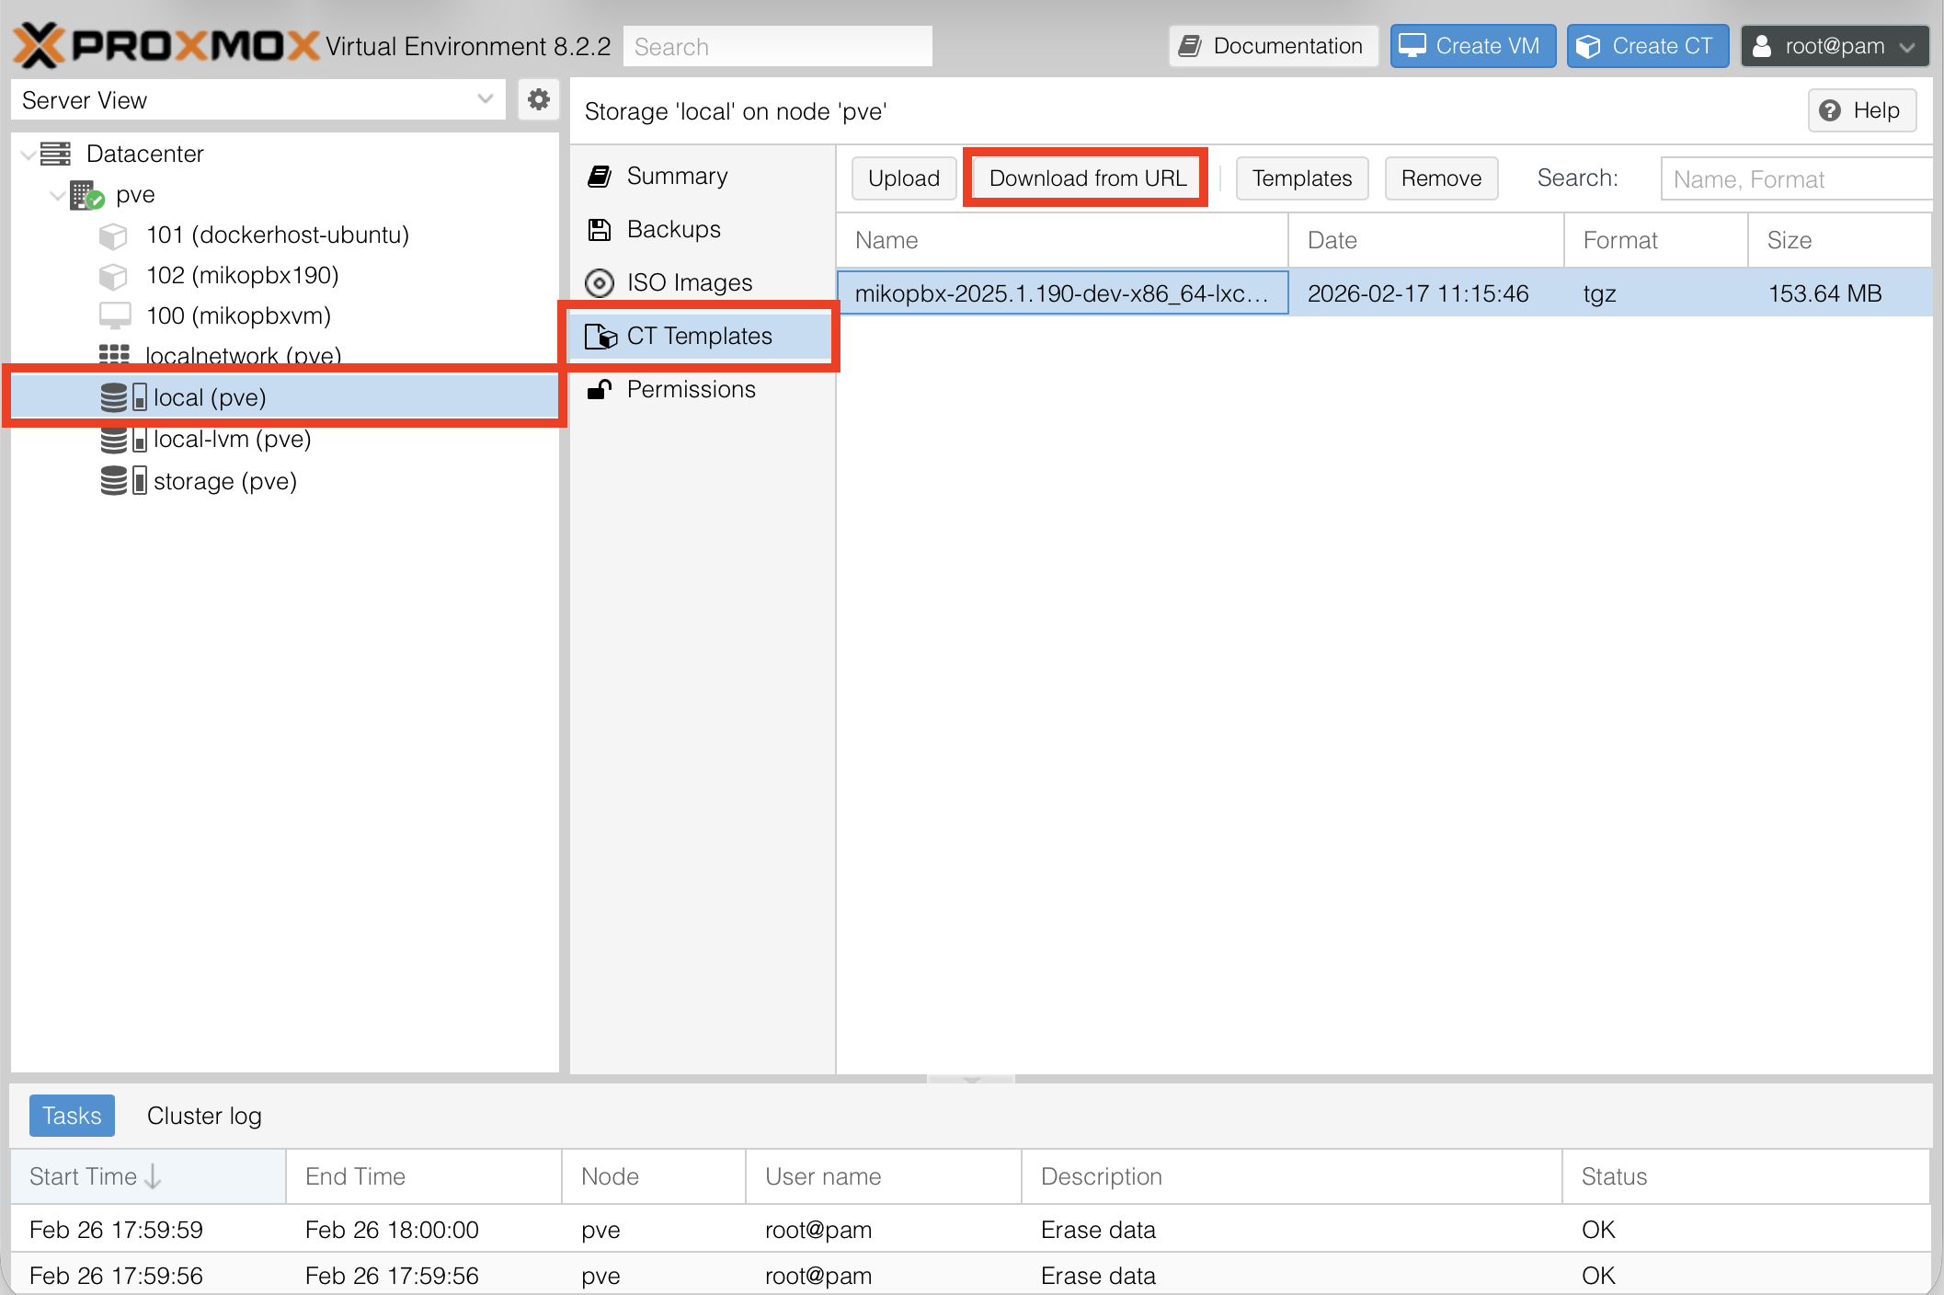The height and width of the screenshot is (1295, 1944).
Task: Collapse the Datacenter tree node
Action: tap(28, 155)
